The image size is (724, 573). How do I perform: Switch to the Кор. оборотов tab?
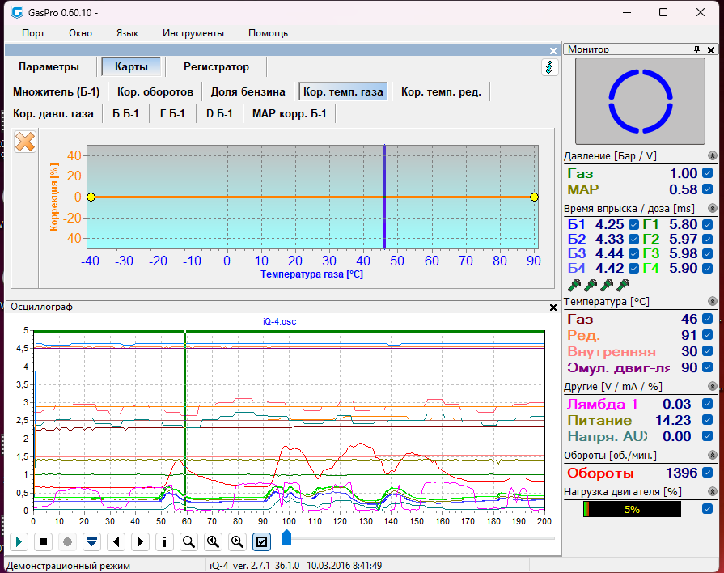(x=155, y=91)
